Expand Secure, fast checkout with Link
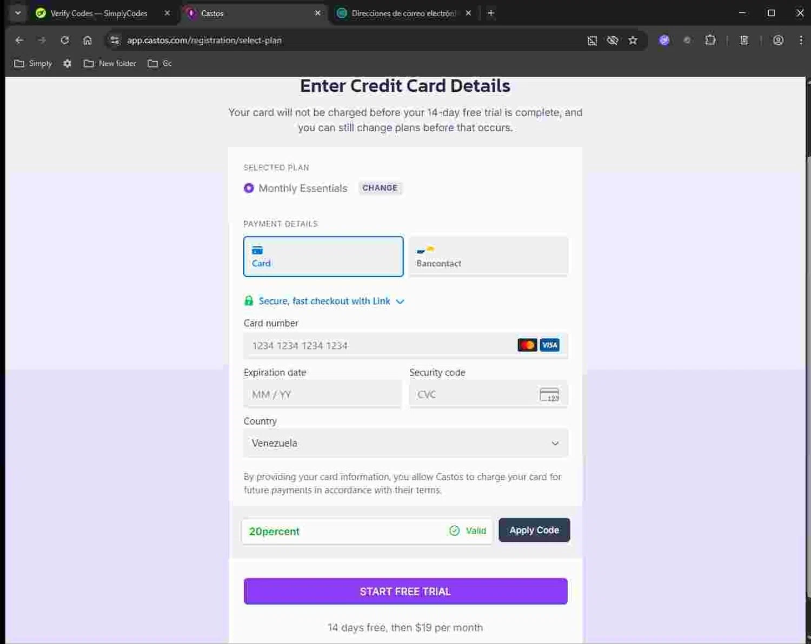Image resolution: width=811 pixels, height=644 pixels. 331,301
